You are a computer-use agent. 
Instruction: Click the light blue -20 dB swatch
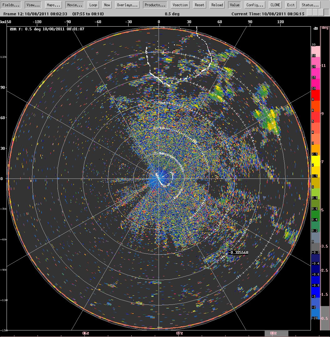click(316, 314)
